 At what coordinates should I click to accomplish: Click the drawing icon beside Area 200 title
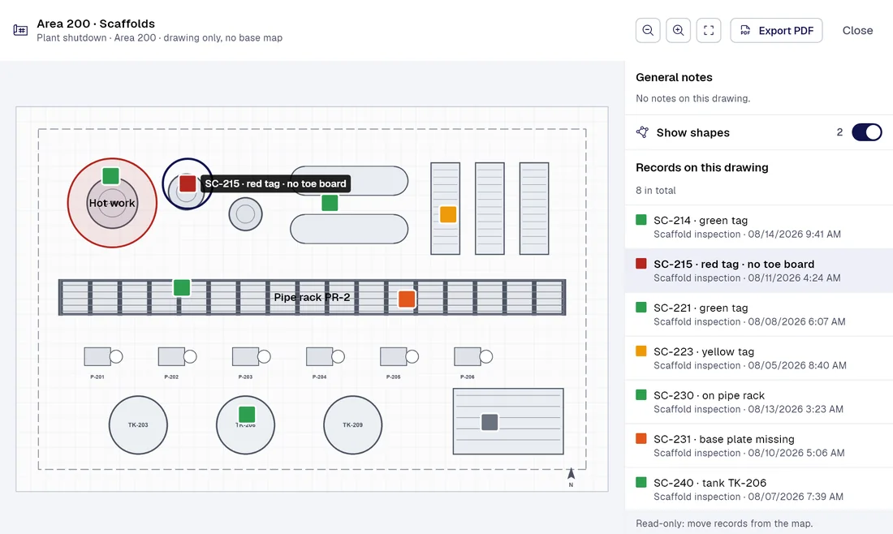click(20, 30)
